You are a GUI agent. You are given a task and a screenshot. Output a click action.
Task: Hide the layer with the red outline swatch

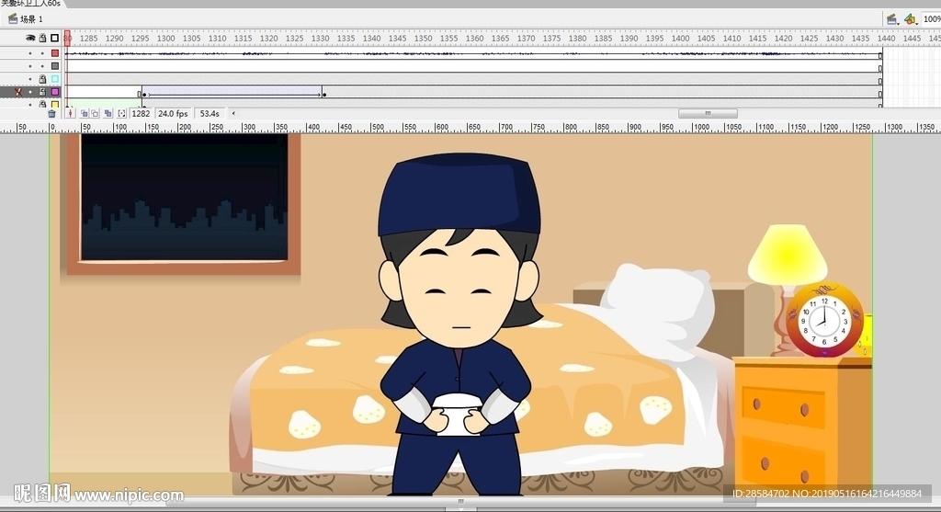(x=30, y=53)
